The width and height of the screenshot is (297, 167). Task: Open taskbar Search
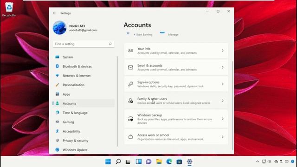pos(118,161)
